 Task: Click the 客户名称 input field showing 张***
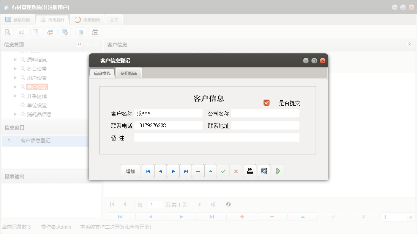click(x=168, y=113)
